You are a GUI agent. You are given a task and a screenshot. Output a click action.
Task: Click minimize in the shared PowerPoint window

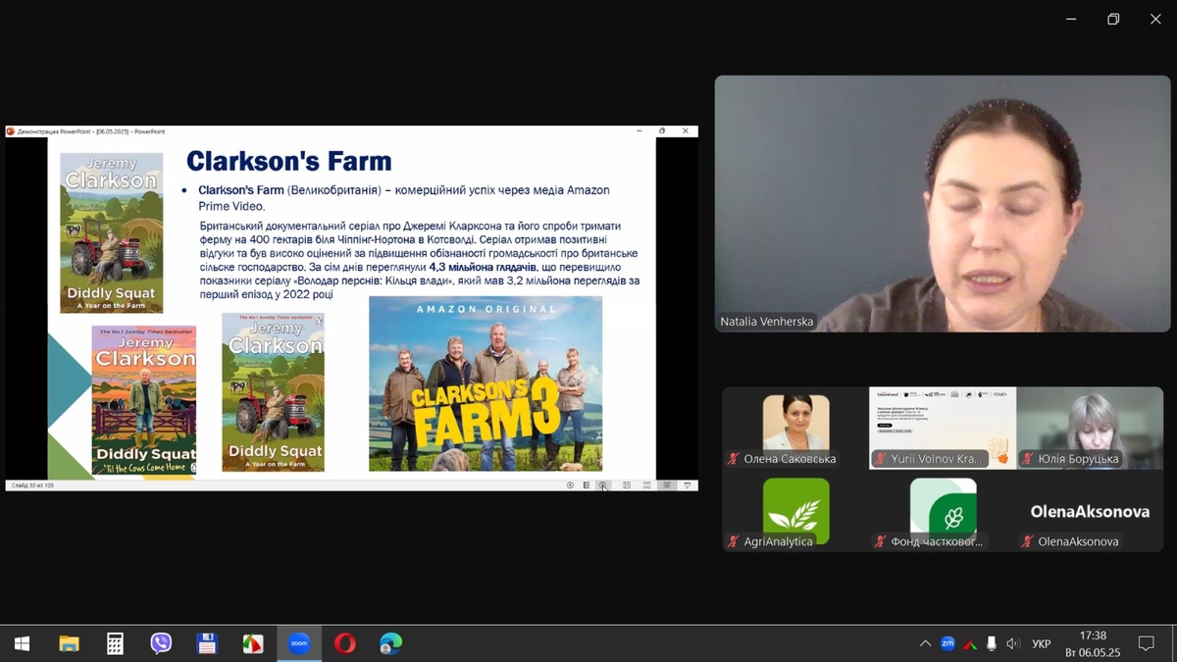point(639,130)
